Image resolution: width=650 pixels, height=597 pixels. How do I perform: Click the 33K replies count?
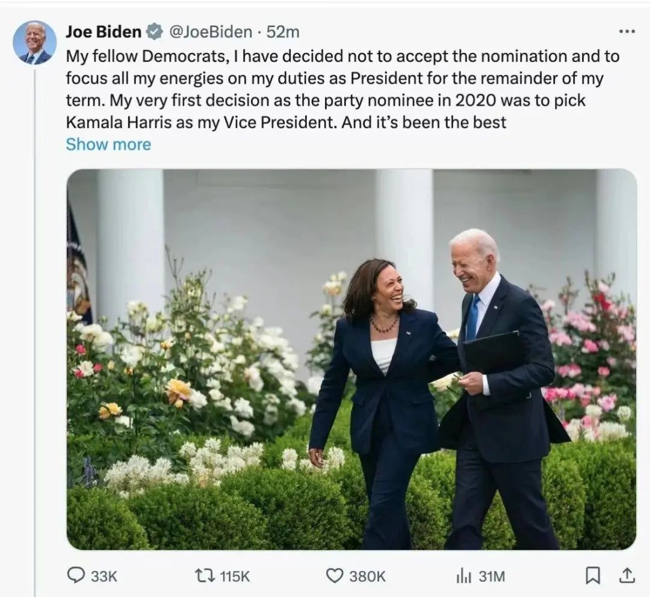[x=104, y=576]
